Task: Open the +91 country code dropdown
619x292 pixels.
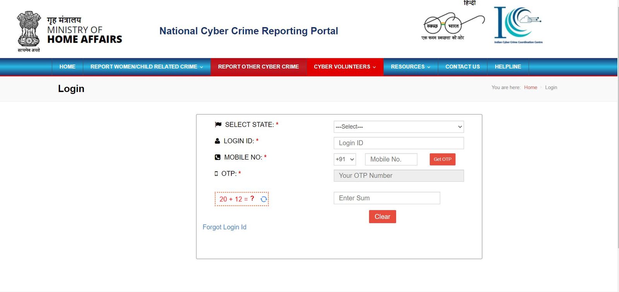Action: 345,159
